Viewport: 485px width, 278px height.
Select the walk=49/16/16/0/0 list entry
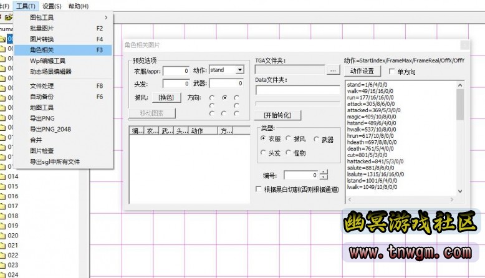[370, 91]
